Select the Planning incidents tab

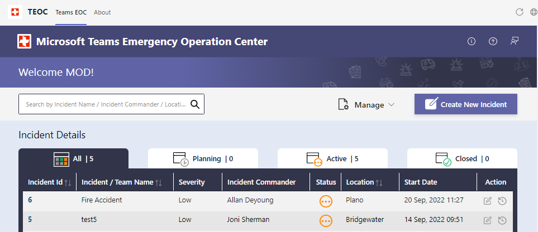pos(203,159)
